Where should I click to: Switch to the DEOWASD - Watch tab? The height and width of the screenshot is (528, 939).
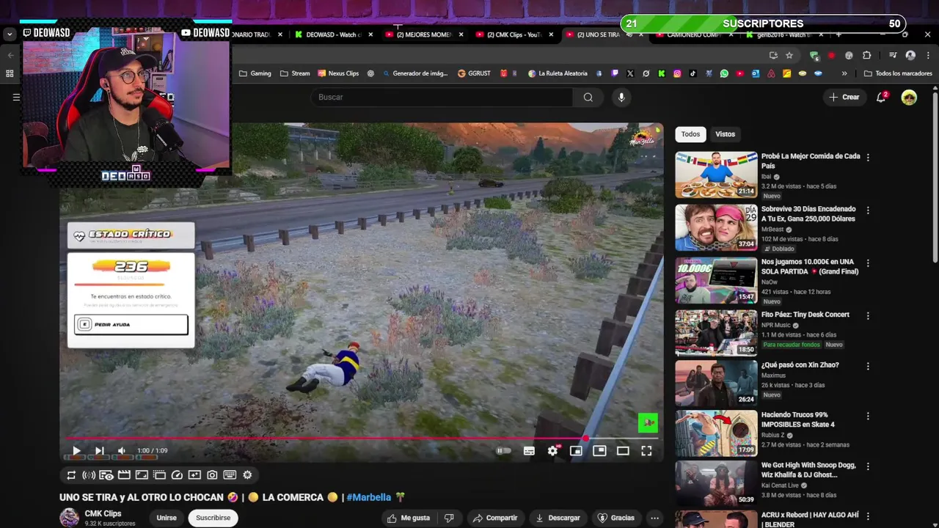tap(334, 34)
